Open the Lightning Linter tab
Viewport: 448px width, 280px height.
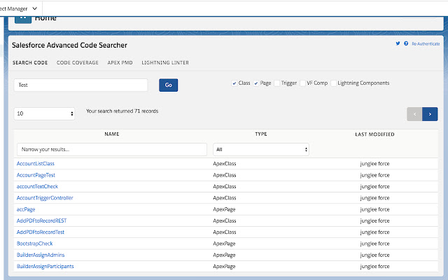[165, 63]
